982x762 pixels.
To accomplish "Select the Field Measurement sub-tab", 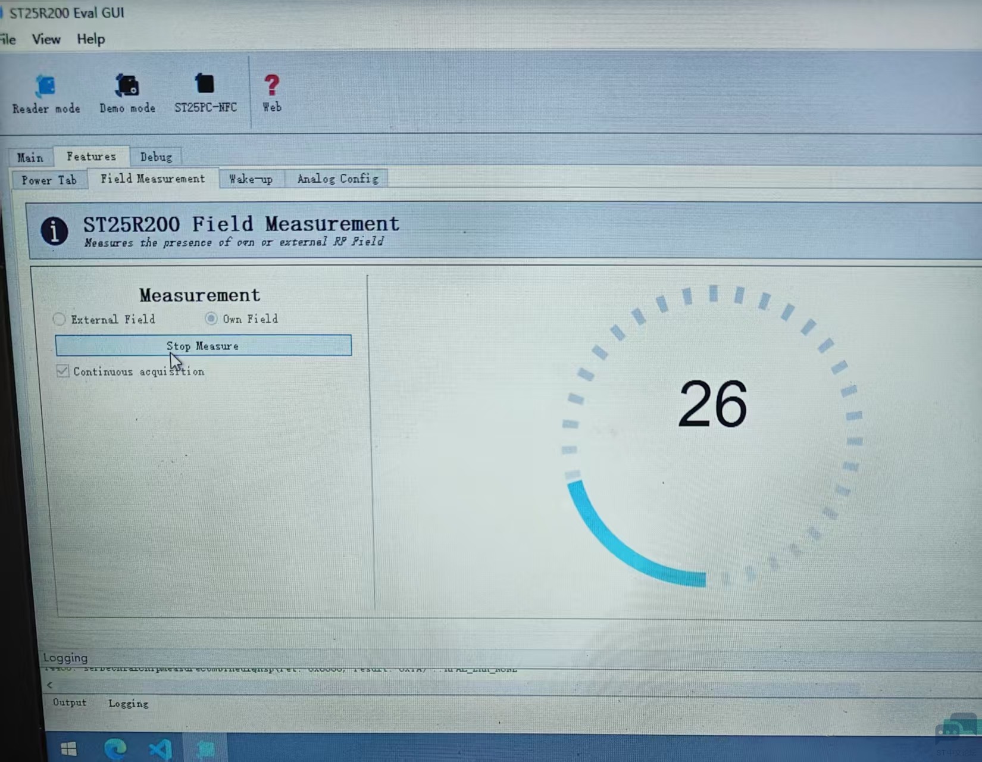I will click(x=153, y=179).
